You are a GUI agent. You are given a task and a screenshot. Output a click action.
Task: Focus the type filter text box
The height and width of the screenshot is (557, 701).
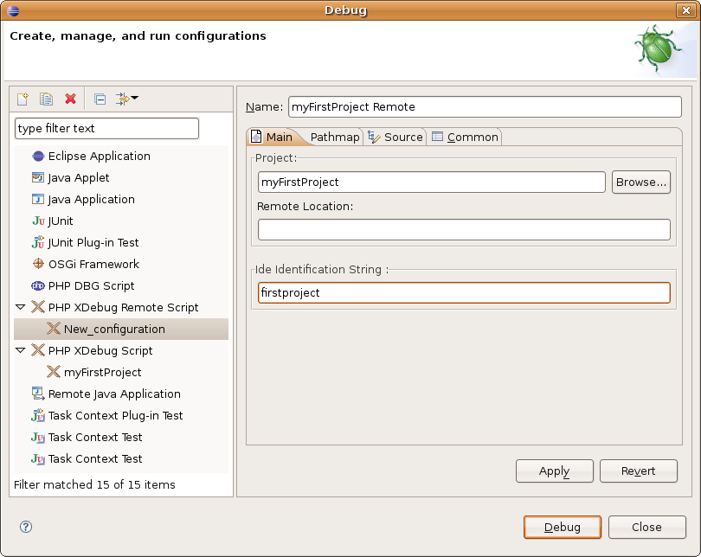[x=107, y=129]
